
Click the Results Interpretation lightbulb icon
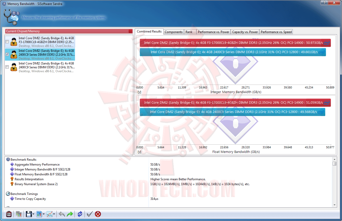[x=12, y=179]
